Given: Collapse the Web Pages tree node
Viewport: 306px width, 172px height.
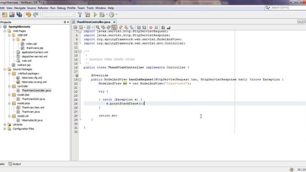Looking at the screenshot, I should coord(5,31).
